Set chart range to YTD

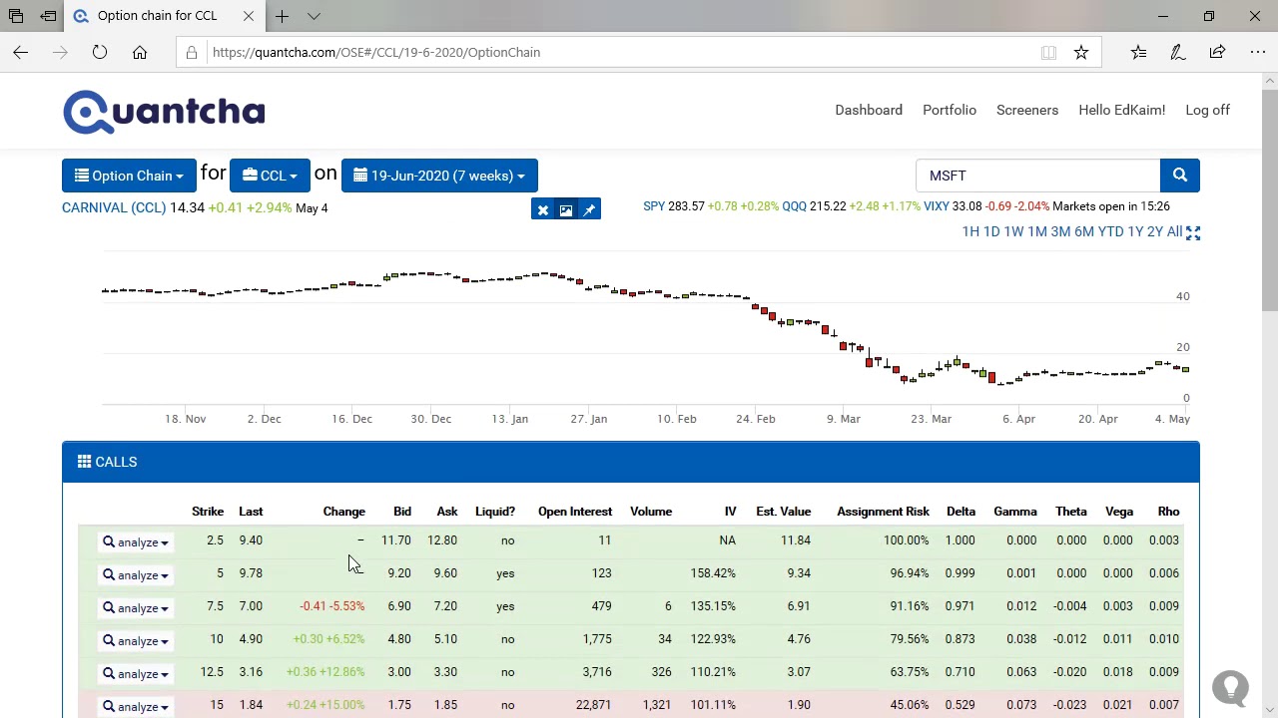click(1110, 231)
